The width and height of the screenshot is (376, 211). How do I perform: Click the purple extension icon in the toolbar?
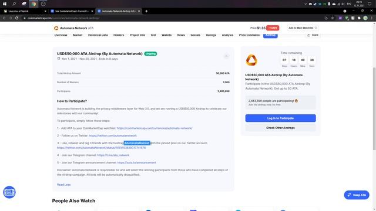pos(340,18)
